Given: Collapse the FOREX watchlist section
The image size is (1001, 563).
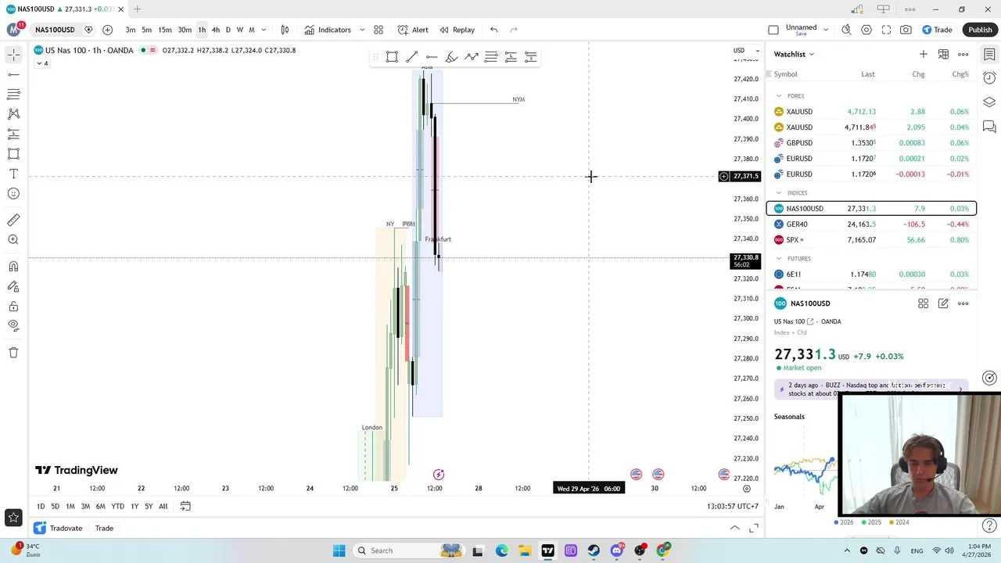Looking at the screenshot, I should click(x=779, y=96).
